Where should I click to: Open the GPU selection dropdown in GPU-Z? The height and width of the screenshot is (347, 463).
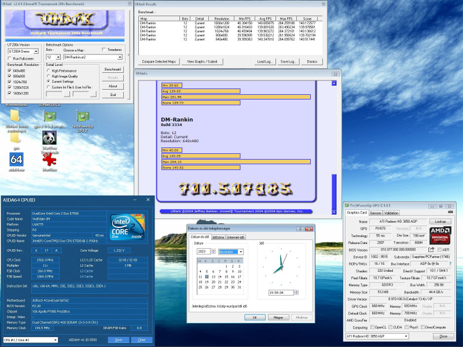click(406, 336)
